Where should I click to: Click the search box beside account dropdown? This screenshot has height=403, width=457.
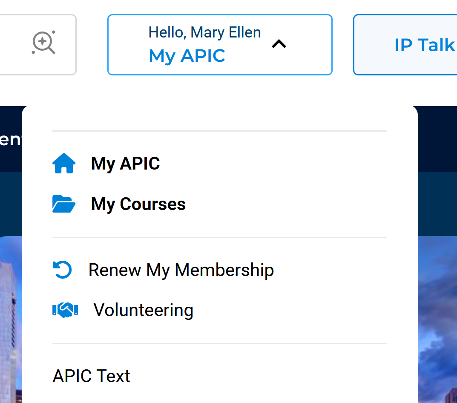38,45
